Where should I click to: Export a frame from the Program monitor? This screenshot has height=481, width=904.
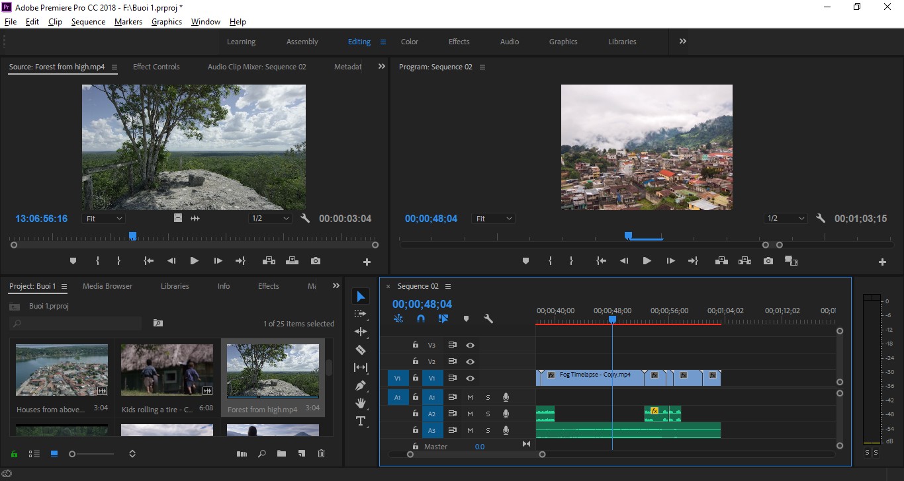pos(768,261)
